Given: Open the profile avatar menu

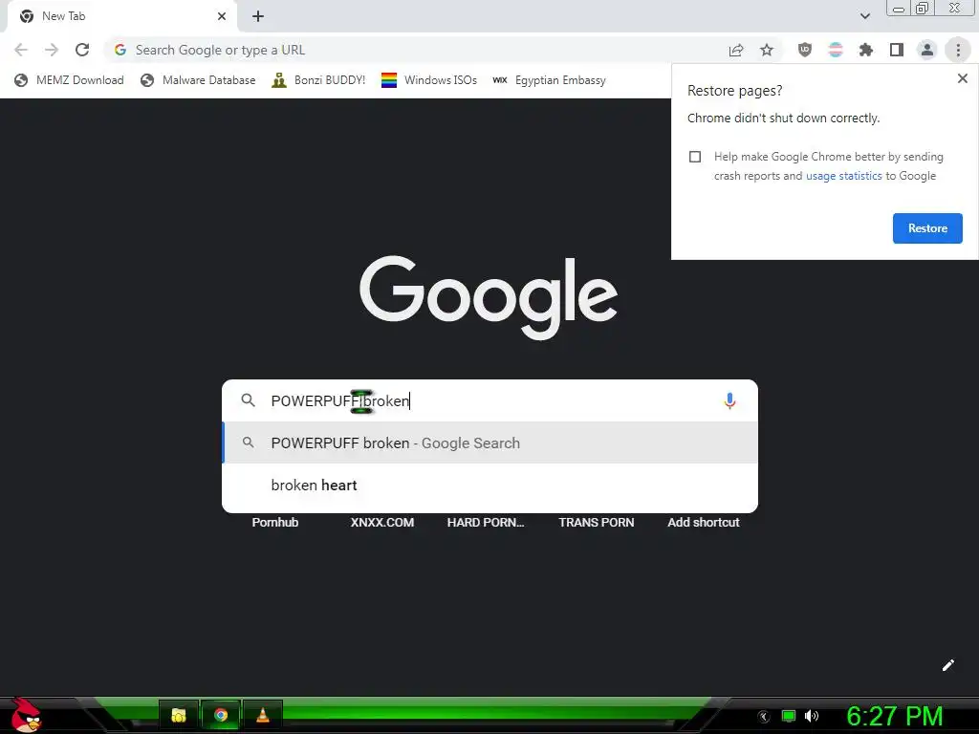Looking at the screenshot, I should coord(927,50).
